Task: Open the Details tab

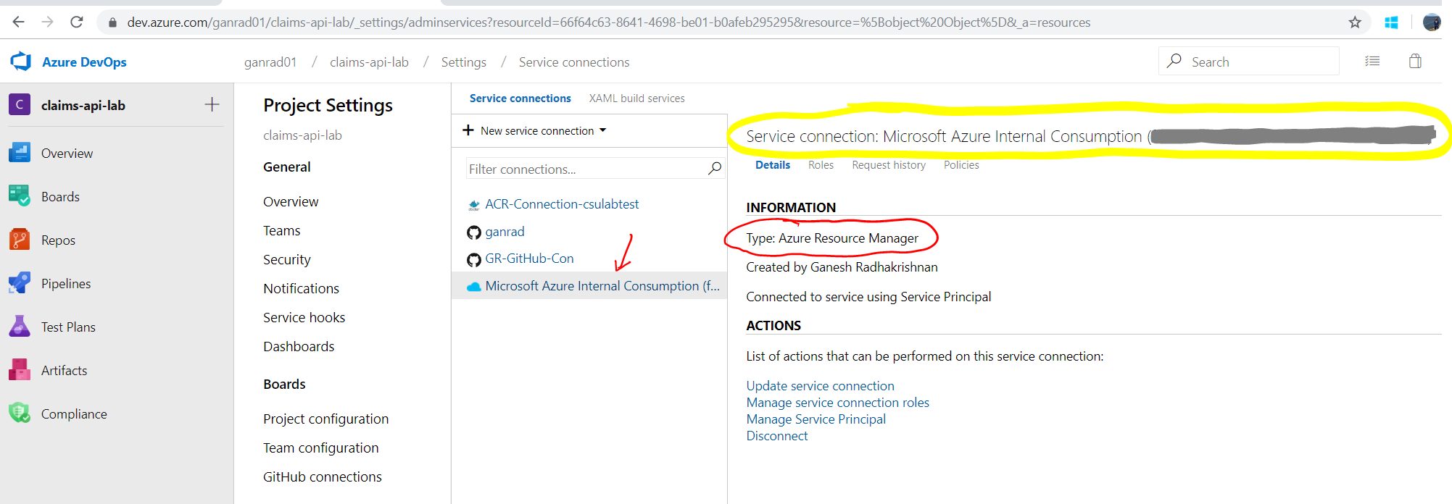Action: [x=773, y=165]
